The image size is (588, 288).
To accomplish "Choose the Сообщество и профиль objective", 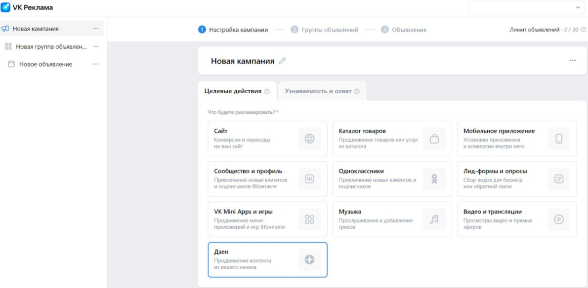I will (x=268, y=179).
